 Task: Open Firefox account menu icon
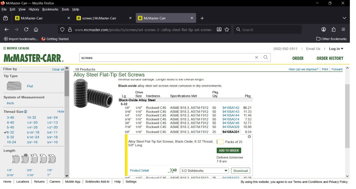point(323,30)
